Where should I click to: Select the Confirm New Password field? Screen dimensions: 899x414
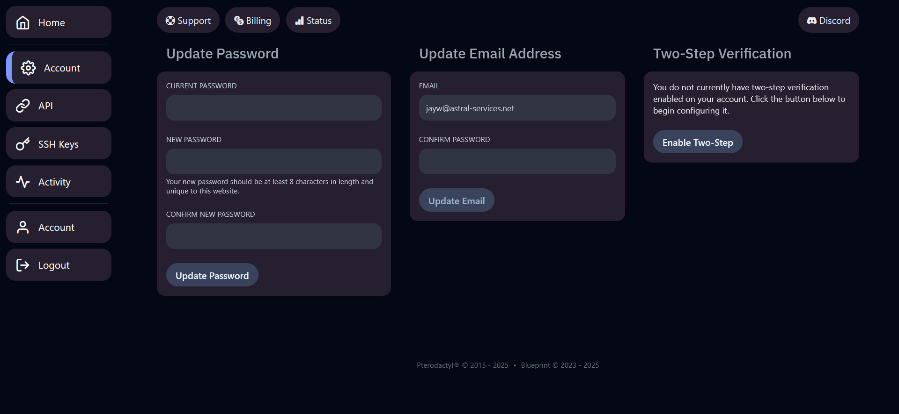click(273, 236)
